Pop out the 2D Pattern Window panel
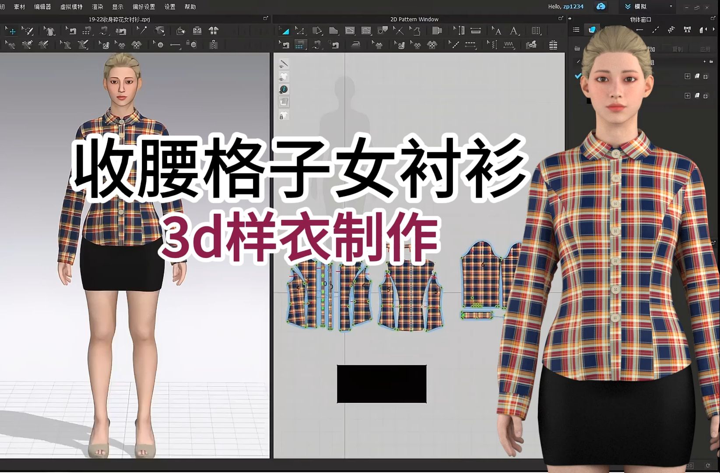This screenshot has height=473, width=720. (x=561, y=18)
